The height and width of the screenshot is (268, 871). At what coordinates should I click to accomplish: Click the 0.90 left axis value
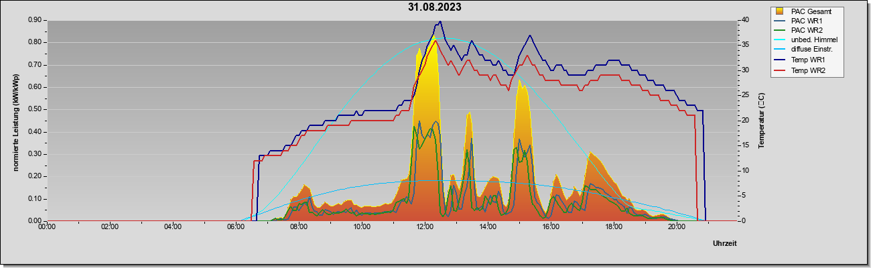tap(34, 20)
